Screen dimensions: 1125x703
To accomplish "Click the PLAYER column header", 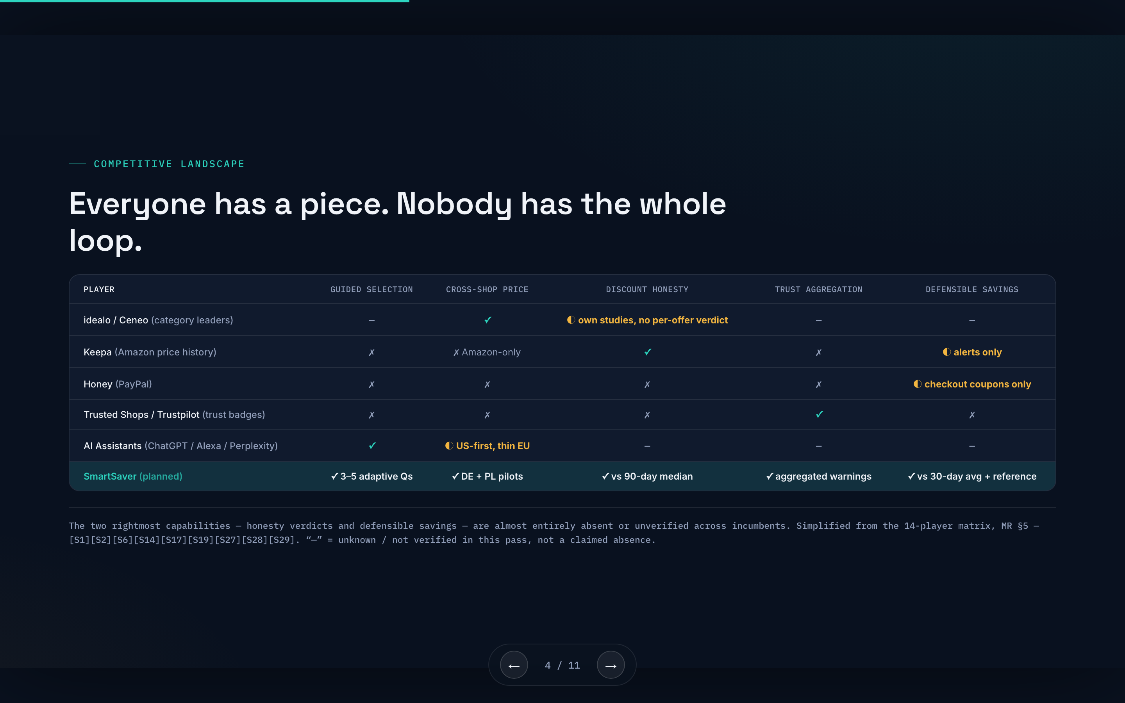I will (99, 289).
